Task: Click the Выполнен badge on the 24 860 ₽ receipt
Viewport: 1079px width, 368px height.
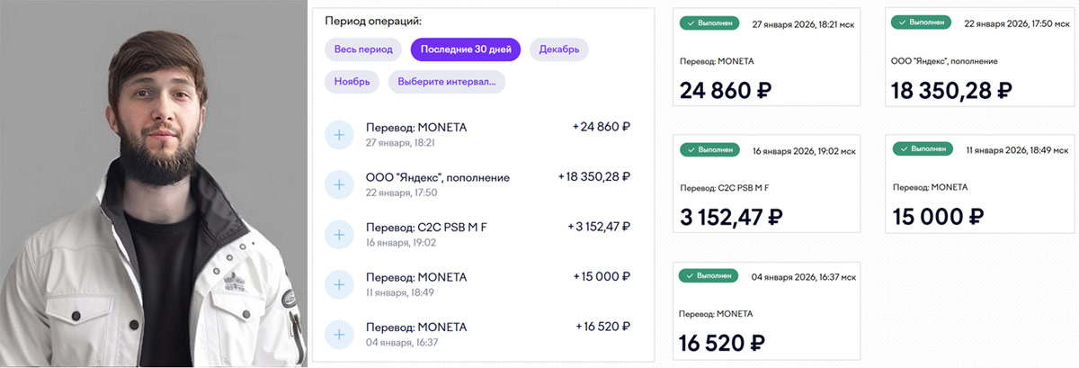Action: [709, 22]
